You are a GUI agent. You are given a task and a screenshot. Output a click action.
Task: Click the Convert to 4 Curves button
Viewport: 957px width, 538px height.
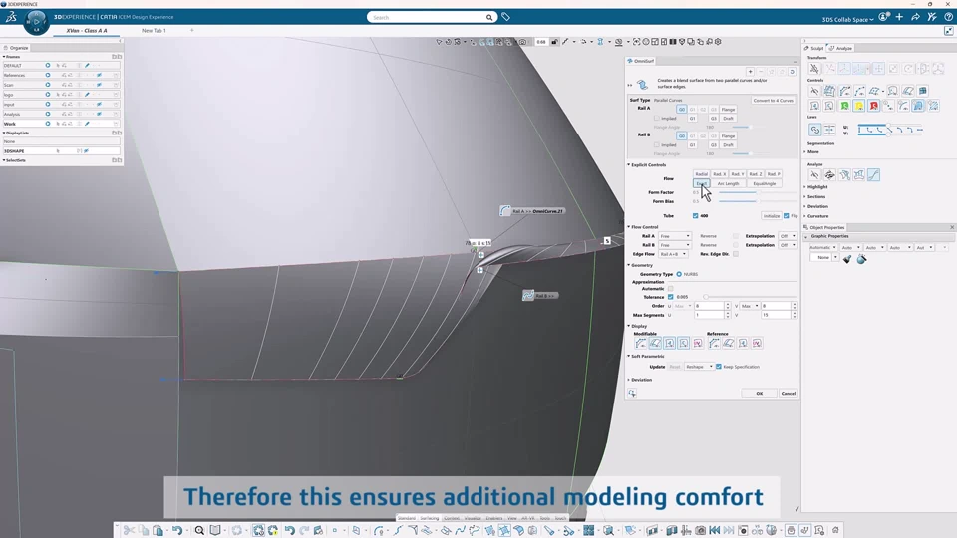[773, 100]
